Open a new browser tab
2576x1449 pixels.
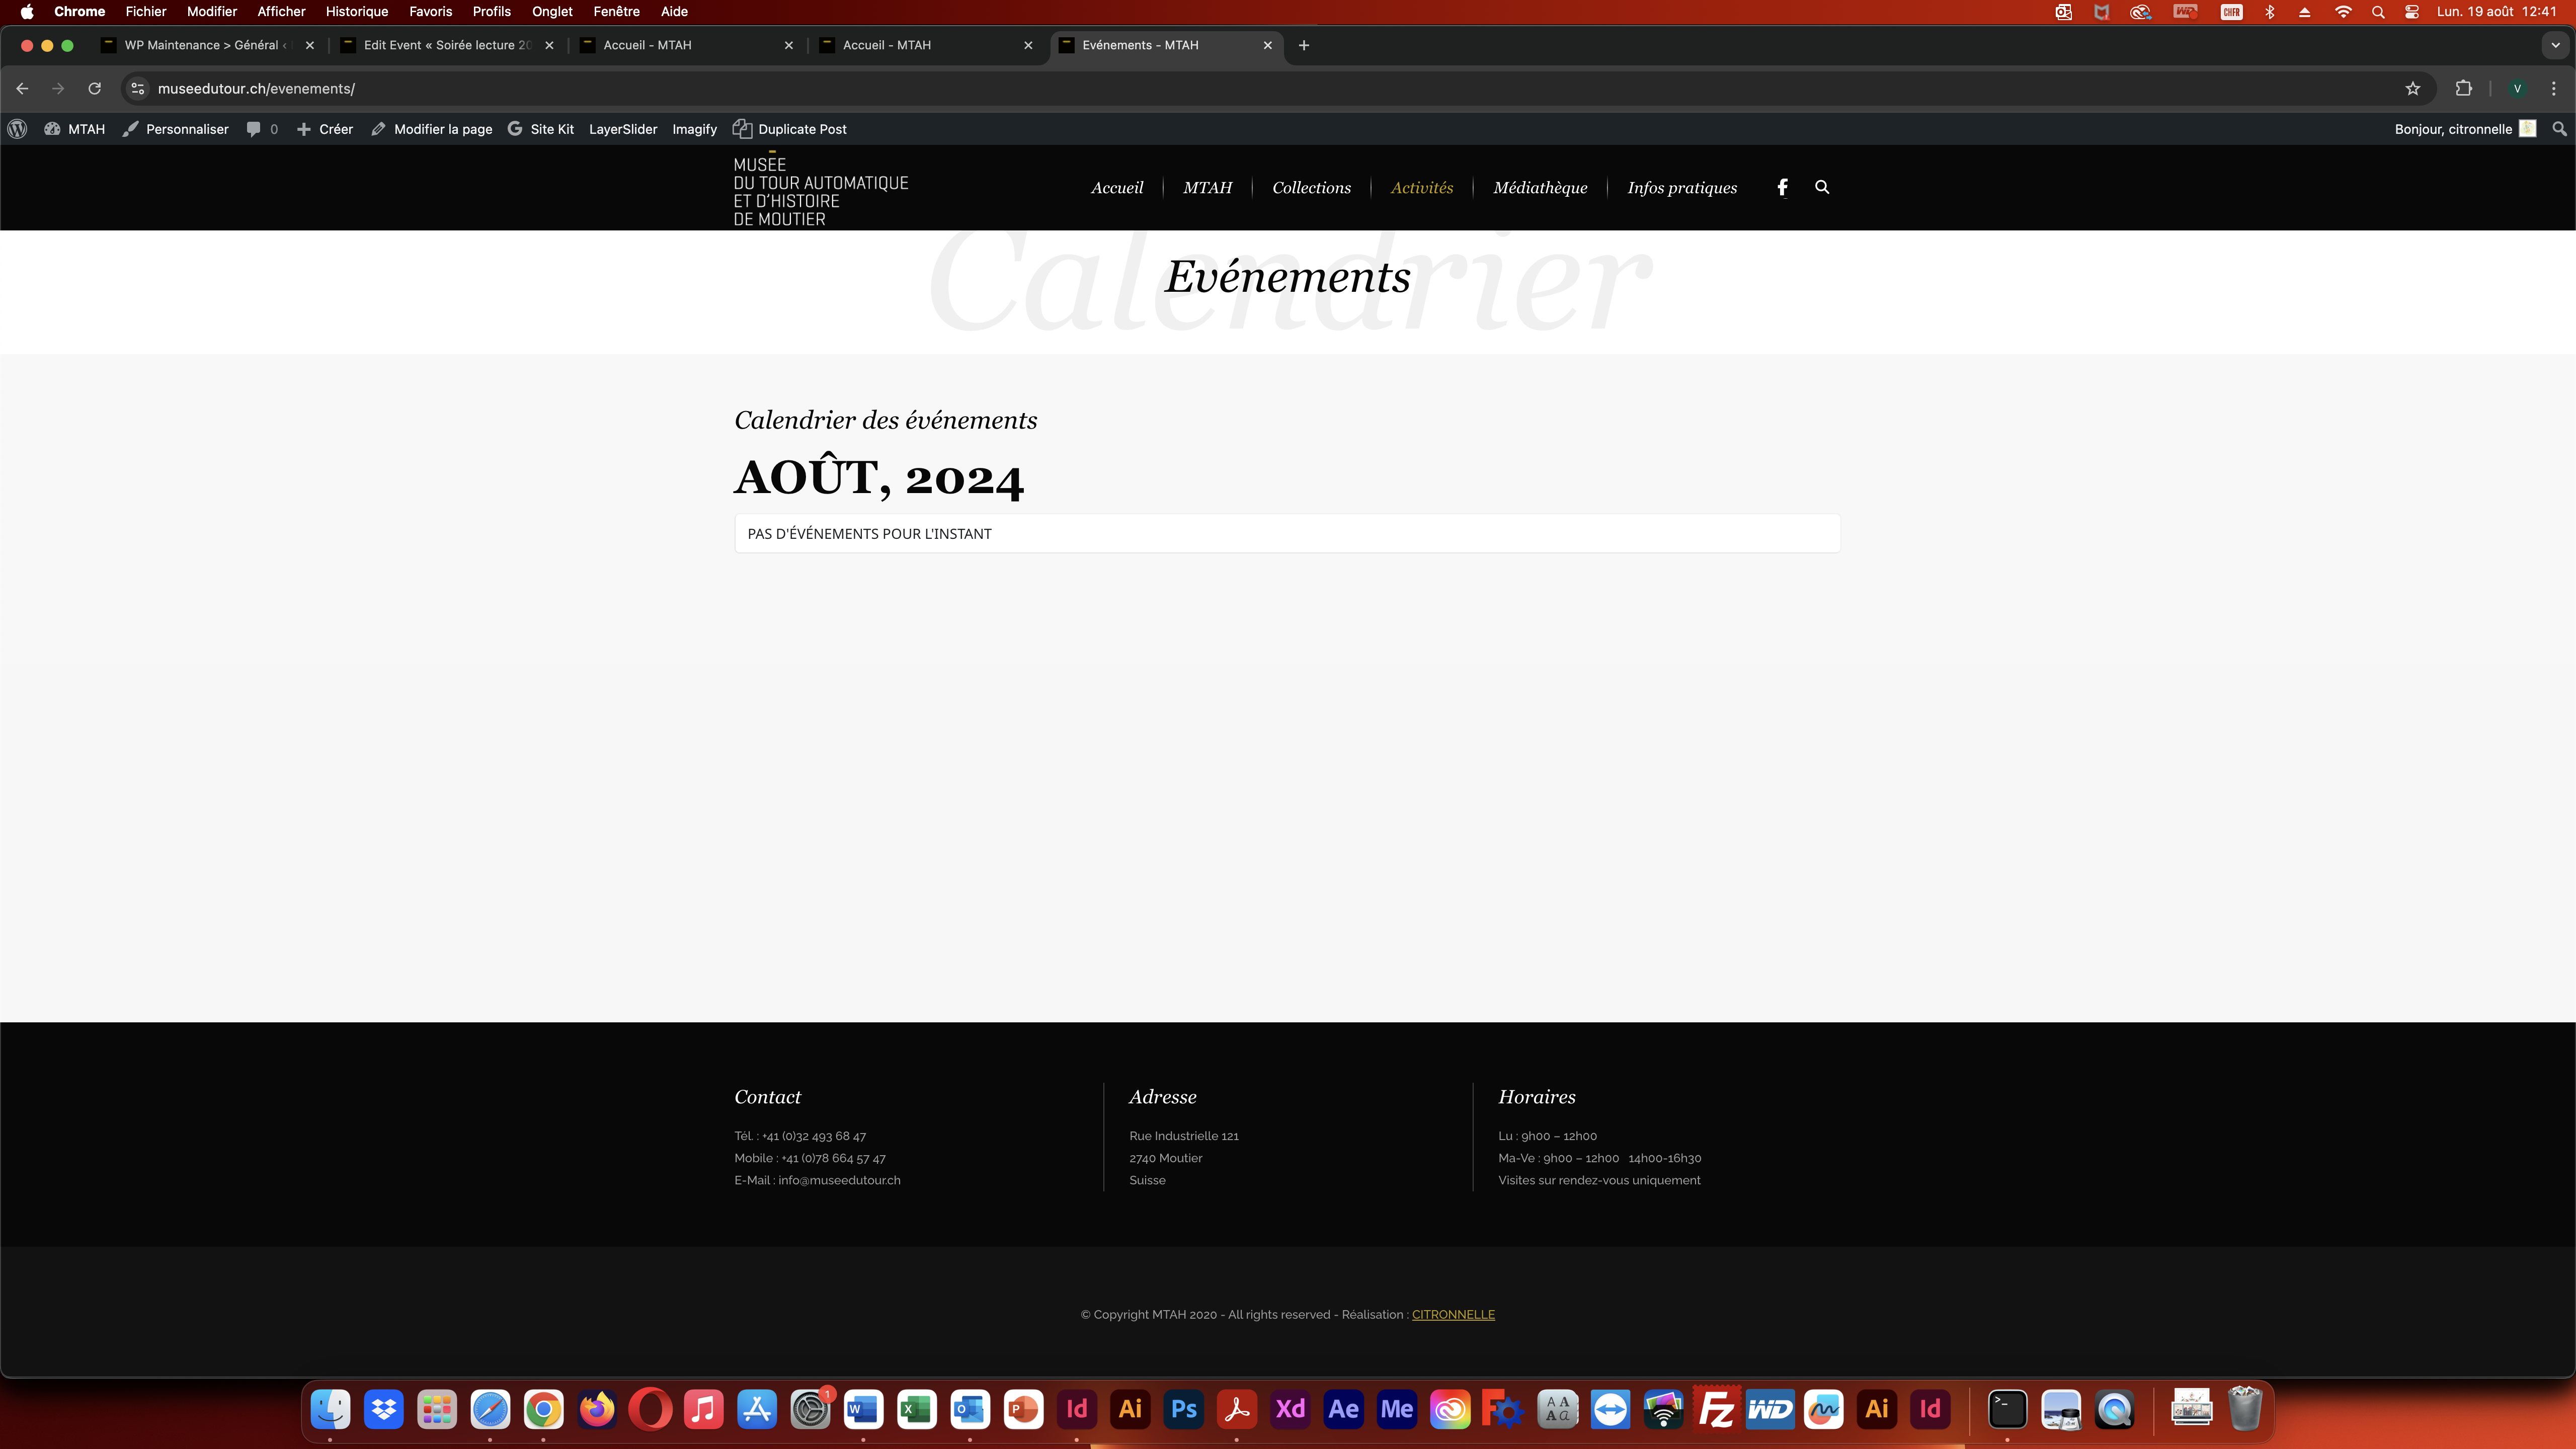(1304, 45)
